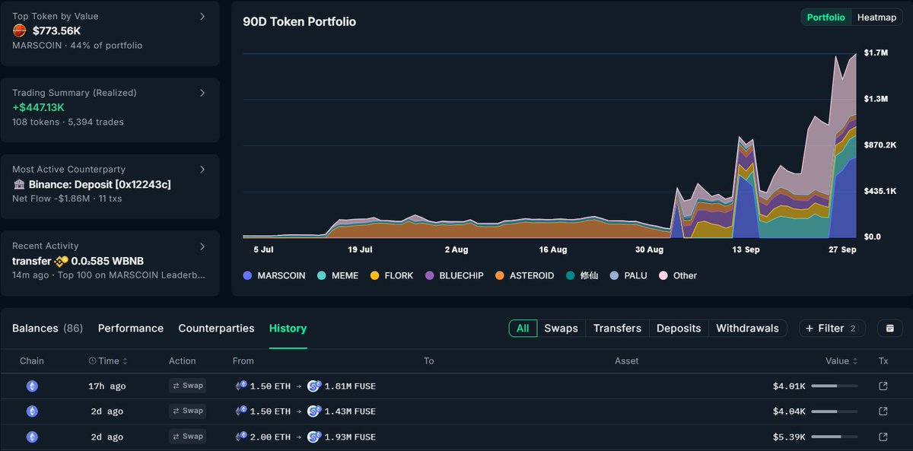The image size is (913, 451).
Task: Click the Ethereum chain icon in the 17h ago row
Action: coord(32,386)
